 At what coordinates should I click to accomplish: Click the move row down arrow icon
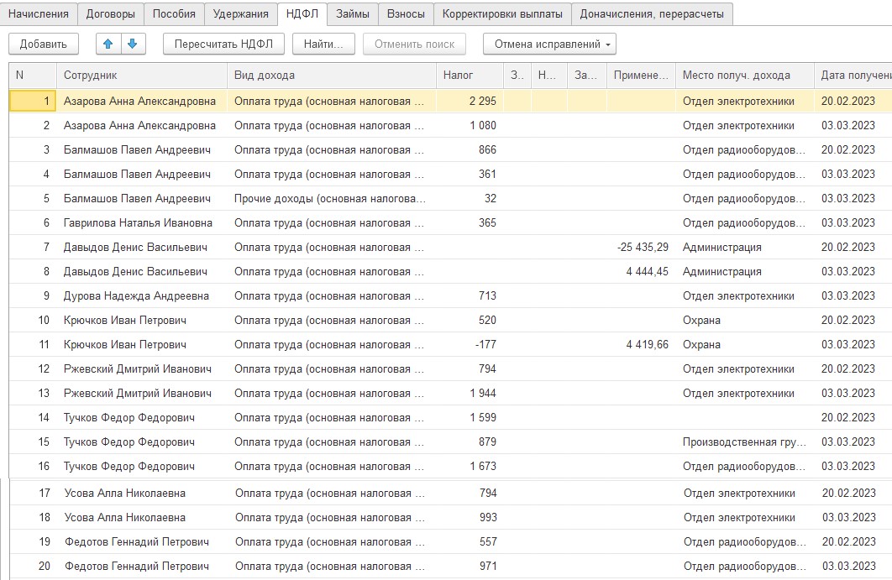coord(133,44)
